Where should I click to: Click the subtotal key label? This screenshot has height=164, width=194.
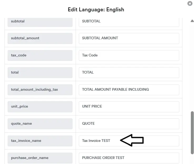(x=40, y=21)
